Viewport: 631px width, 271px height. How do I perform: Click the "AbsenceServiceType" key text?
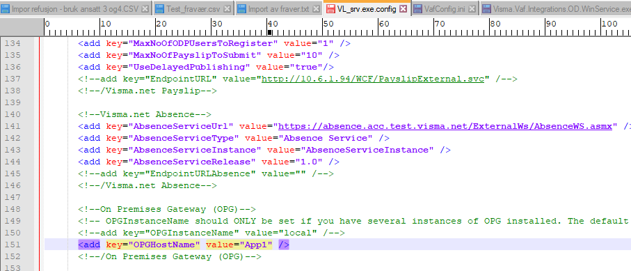coord(183,138)
